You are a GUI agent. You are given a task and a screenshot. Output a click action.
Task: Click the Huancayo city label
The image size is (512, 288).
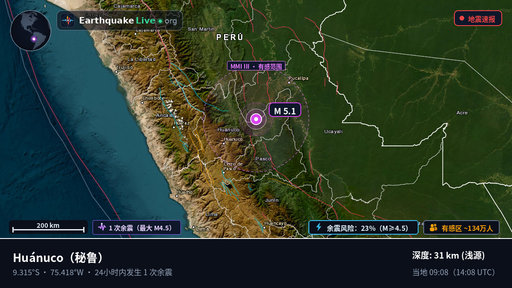click(x=275, y=223)
